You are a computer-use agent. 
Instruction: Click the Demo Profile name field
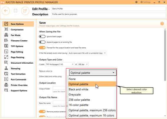click(108, 9)
